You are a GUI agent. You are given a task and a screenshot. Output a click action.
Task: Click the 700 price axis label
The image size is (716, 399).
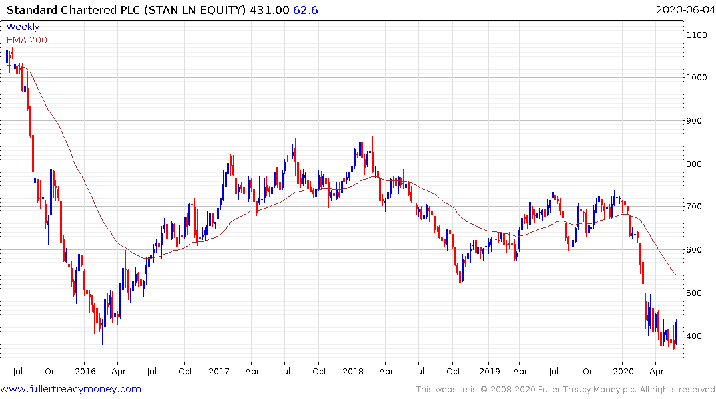(x=694, y=207)
